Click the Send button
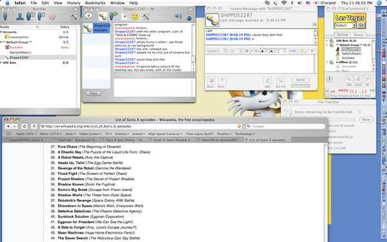 300,79
